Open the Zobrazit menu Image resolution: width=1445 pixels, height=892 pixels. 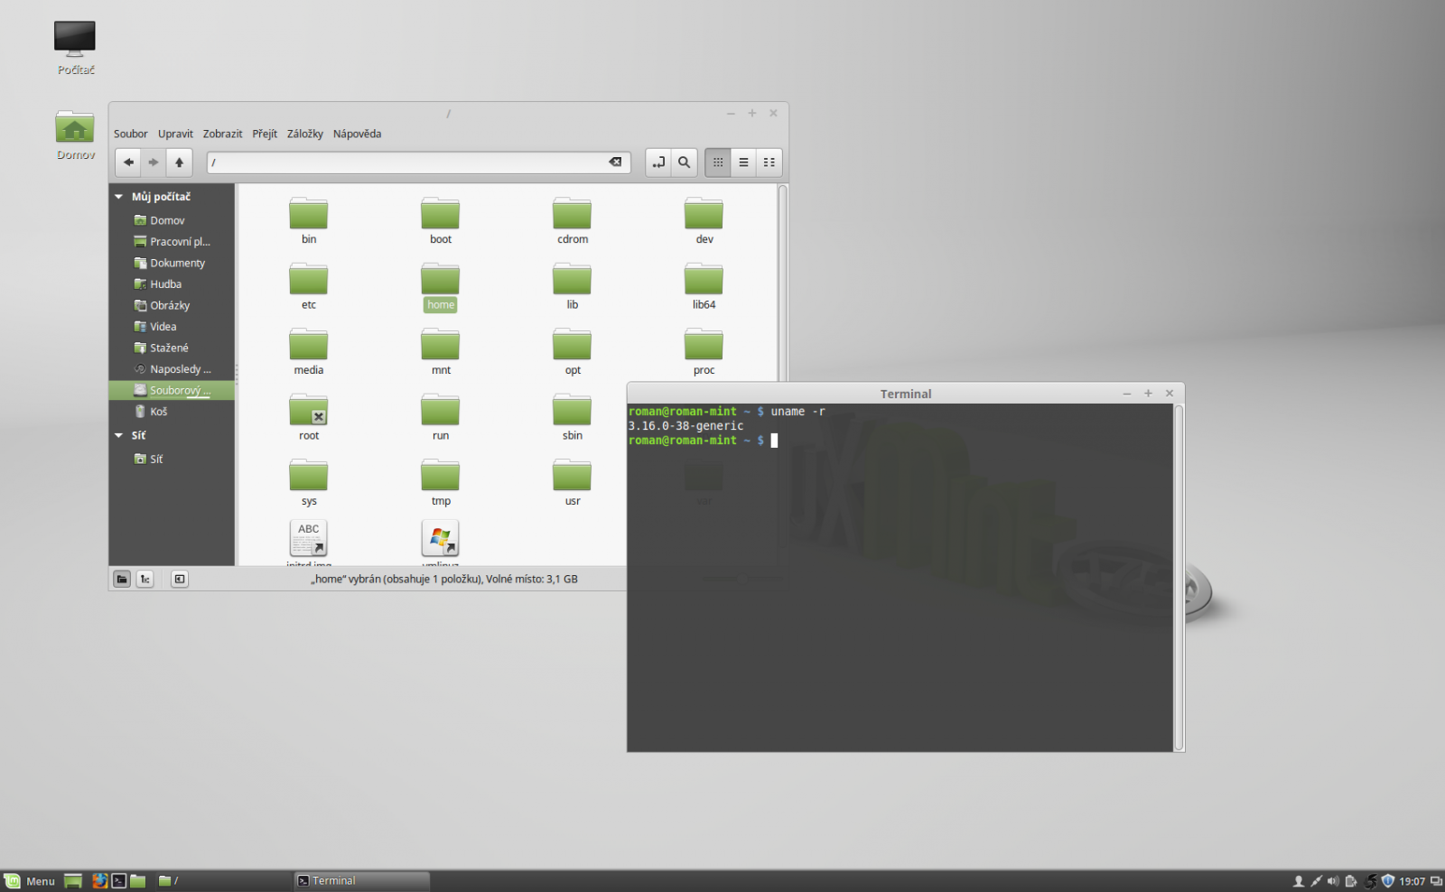[222, 134]
